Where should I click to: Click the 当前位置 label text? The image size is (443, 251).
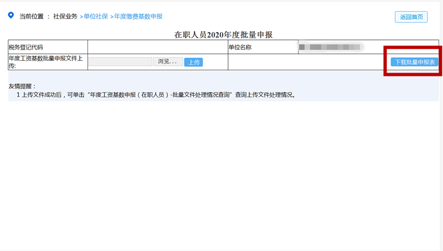[32, 17]
